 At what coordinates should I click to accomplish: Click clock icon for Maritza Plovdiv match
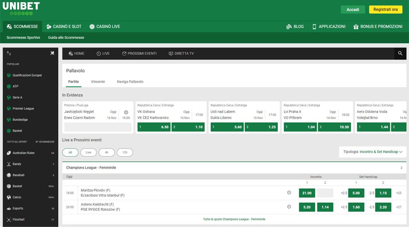point(289,192)
